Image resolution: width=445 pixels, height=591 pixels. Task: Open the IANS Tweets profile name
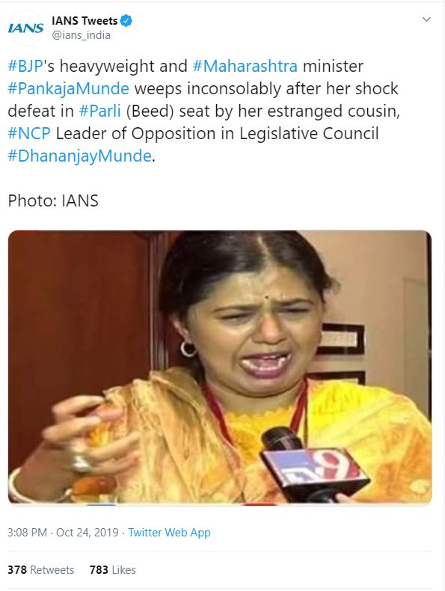coord(85,20)
